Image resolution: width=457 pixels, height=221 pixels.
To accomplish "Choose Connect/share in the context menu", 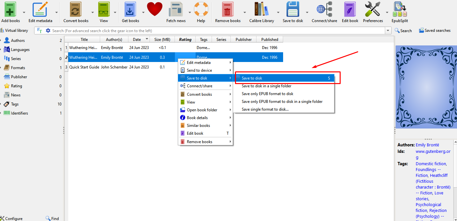I will (x=205, y=86).
